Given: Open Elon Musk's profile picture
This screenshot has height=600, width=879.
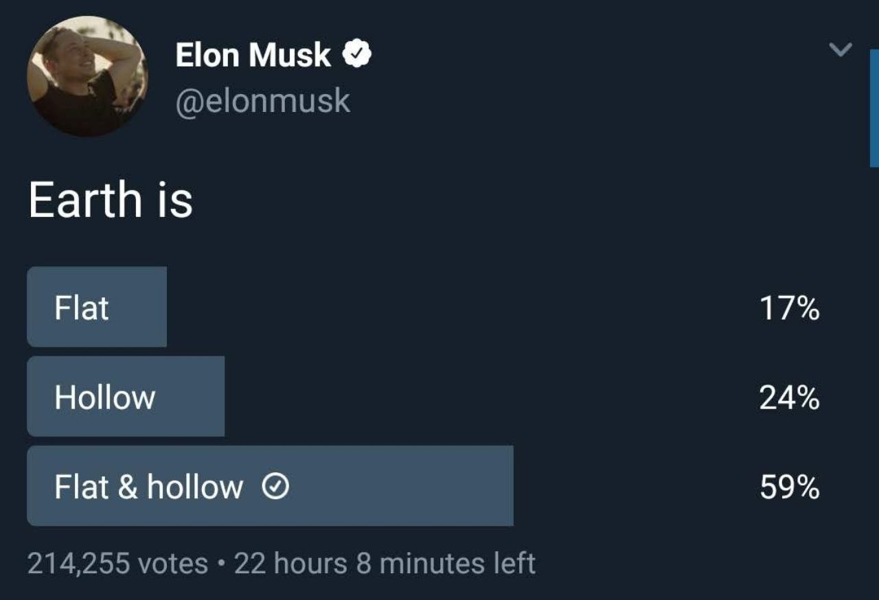Looking at the screenshot, I should coord(87,76).
